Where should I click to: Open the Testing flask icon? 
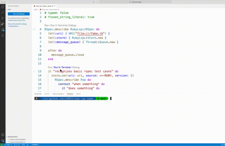(3, 36)
